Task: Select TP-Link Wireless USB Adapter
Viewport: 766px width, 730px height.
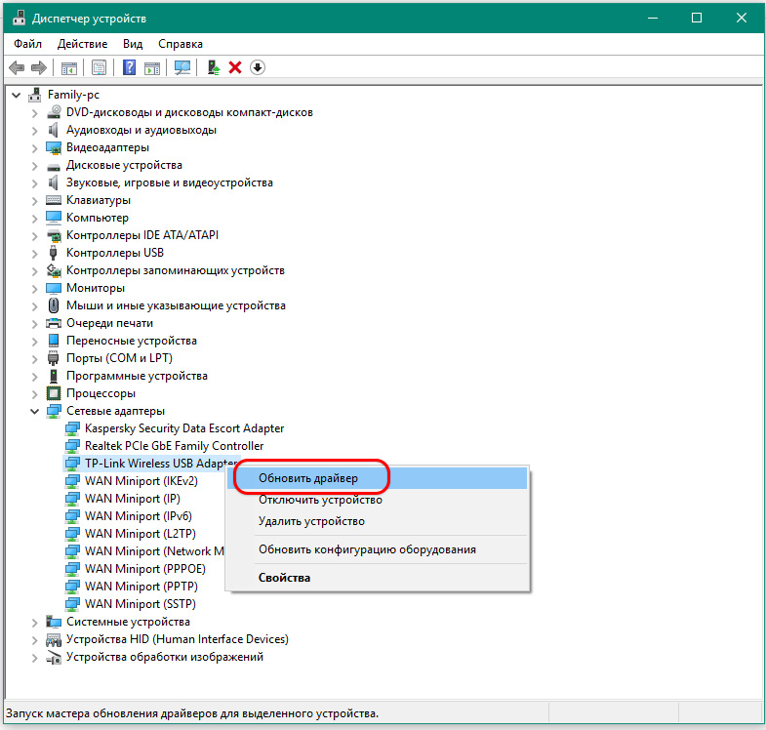Action: point(161,464)
